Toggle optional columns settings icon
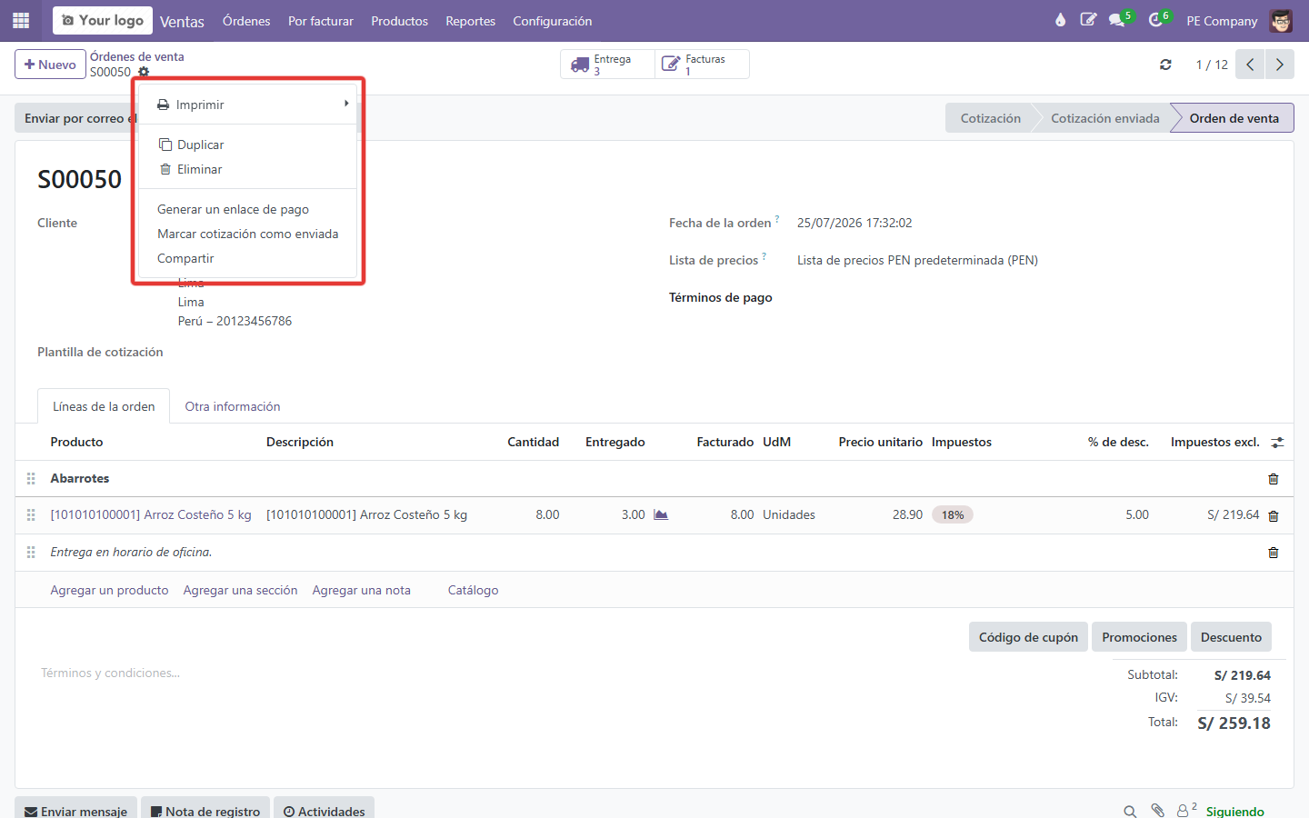Image resolution: width=1309 pixels, height=818 pixels. tap(1277, 443)
